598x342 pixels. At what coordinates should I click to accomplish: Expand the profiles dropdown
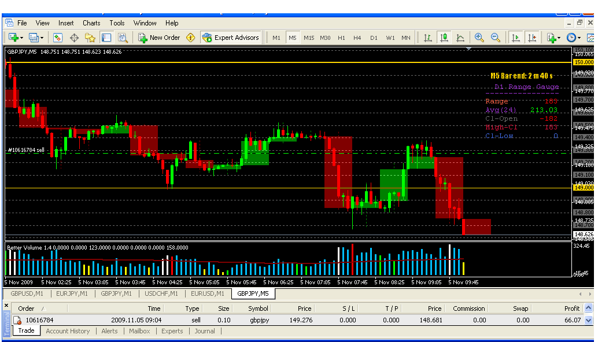[42, 38]
